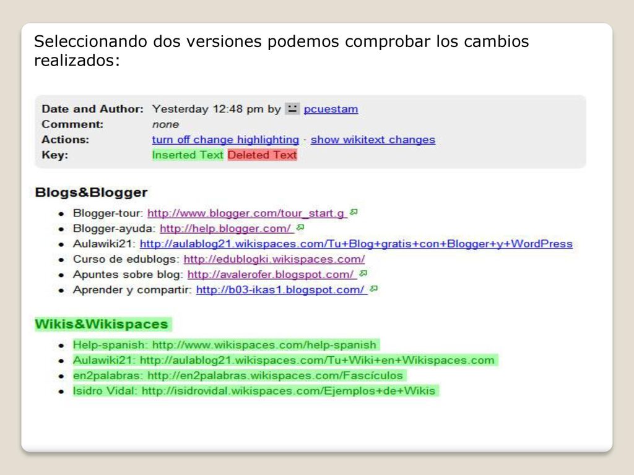Viewport: 634px width, 475px height.
Task: Click external link icon after avalerofer.blogspot.com URL
Action: click(x=363, y=273)
